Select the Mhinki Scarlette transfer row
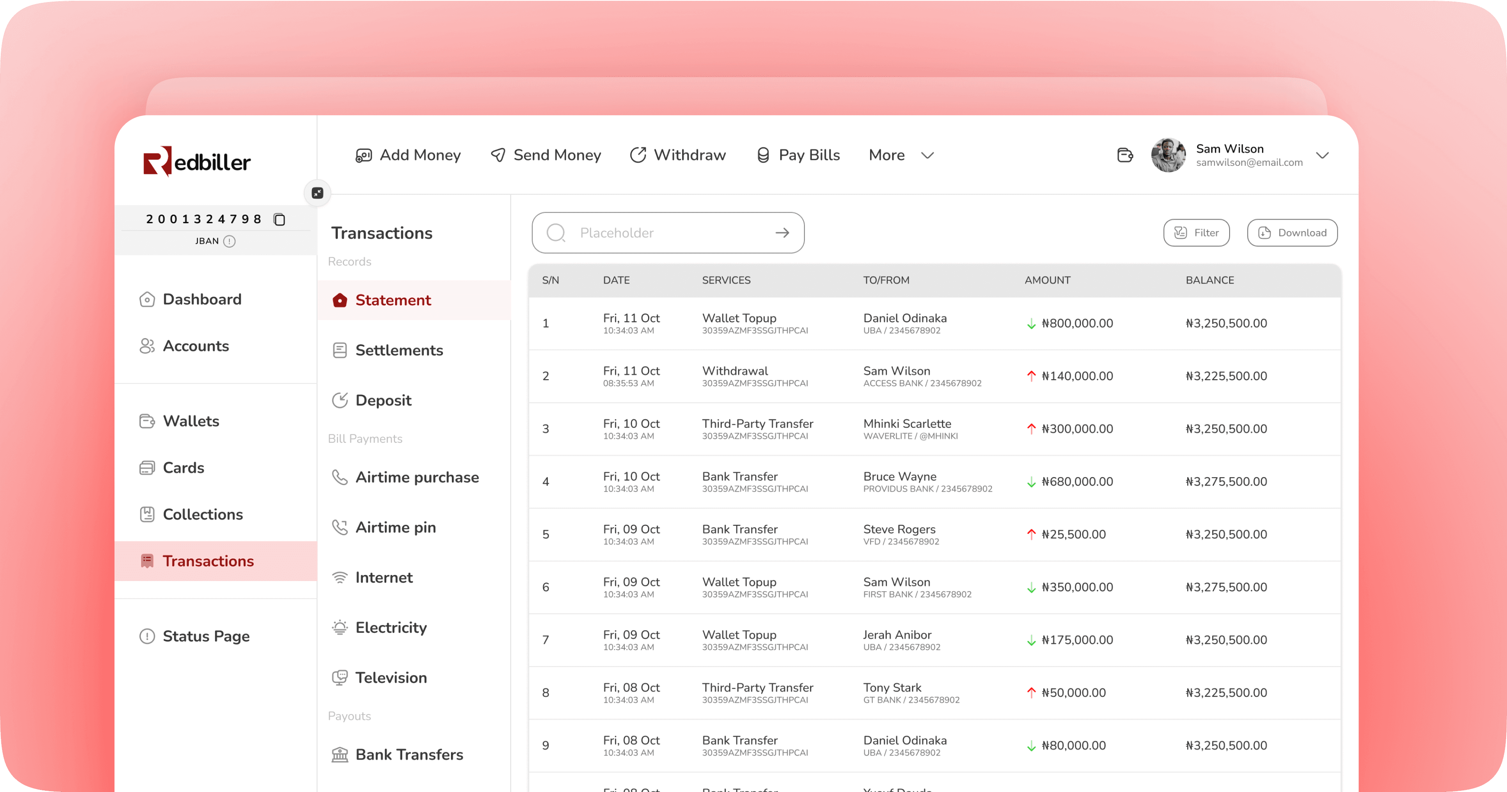 pos(907,429)
